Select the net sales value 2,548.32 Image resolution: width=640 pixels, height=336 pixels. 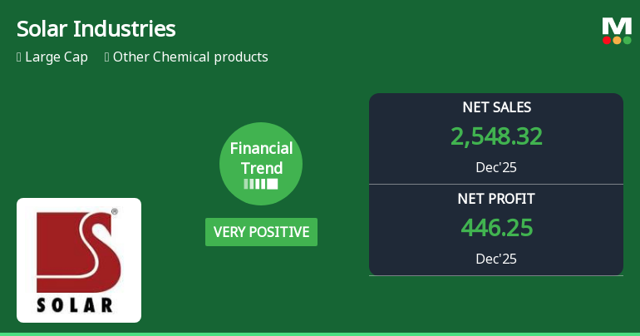click(x=496, y=136)
